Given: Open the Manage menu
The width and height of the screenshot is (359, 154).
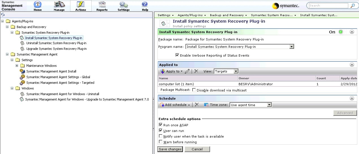Looking at the screenshot, I should tap(59, 6).
